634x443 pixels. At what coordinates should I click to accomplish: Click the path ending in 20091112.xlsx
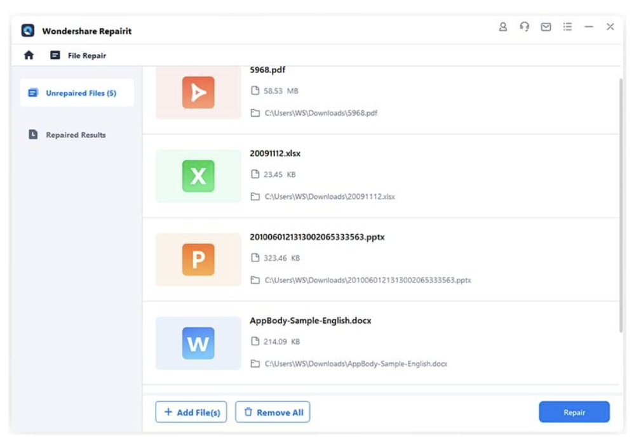coord(330,197)
